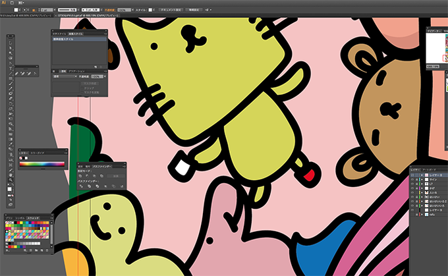Select the Paintbrush tool
The image size is (448, 276).
point(11,83)
